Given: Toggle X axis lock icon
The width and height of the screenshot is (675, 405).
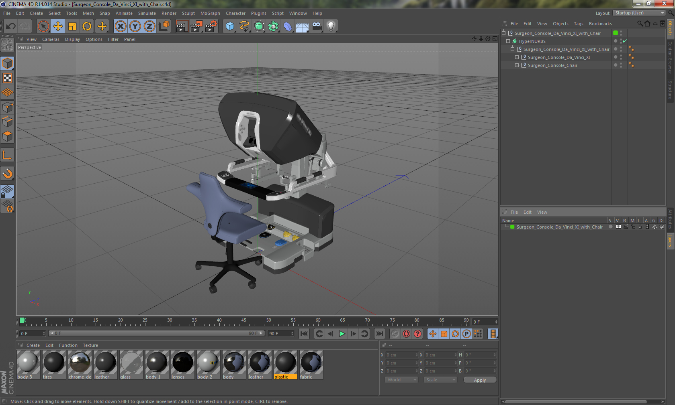Looking at the screenshot, I should [121, 26].
